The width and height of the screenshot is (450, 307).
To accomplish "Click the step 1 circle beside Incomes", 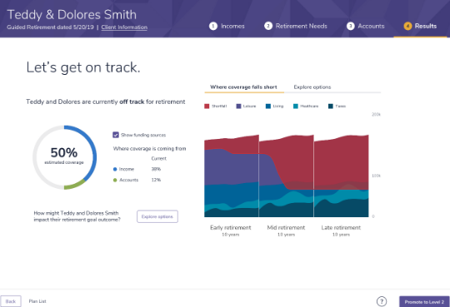I will tap(213, 26).
